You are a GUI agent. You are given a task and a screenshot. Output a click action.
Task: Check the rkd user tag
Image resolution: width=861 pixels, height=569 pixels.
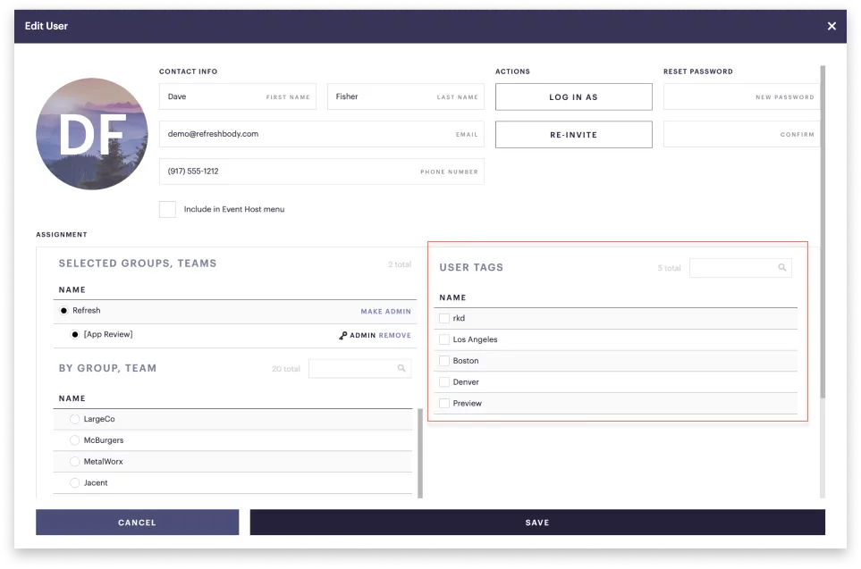tap(444, 318)
